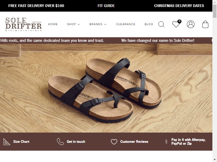Open the Clearance menu item
The image size is (217, 162).
pos(126,24)
